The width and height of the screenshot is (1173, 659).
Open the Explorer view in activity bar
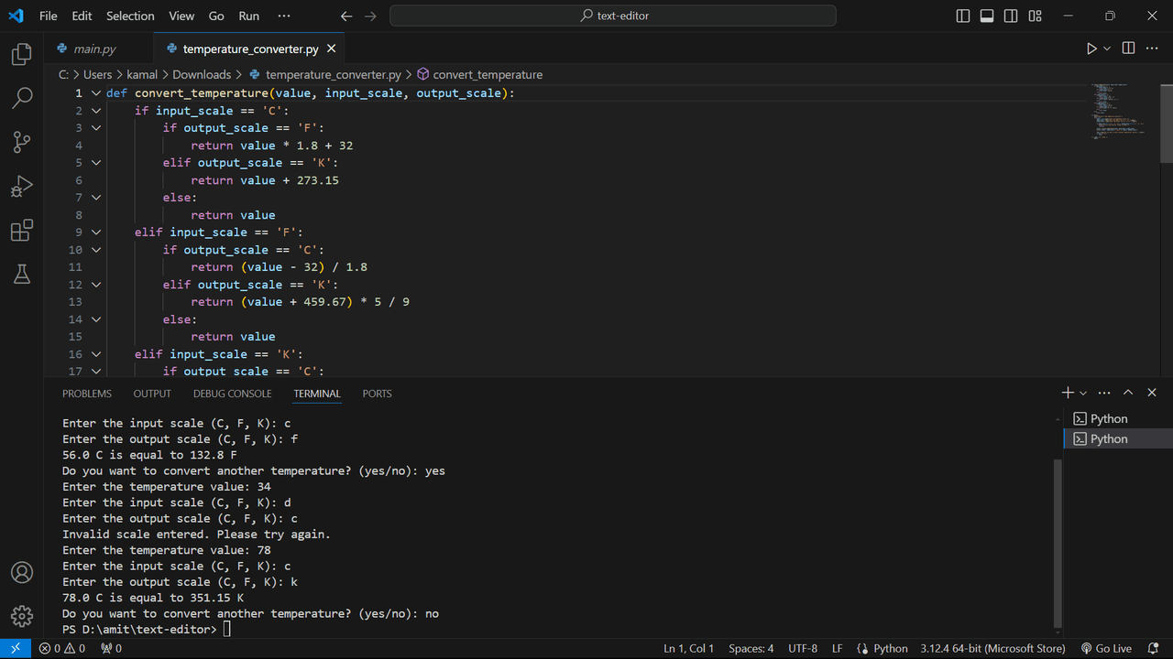point(22,55)
